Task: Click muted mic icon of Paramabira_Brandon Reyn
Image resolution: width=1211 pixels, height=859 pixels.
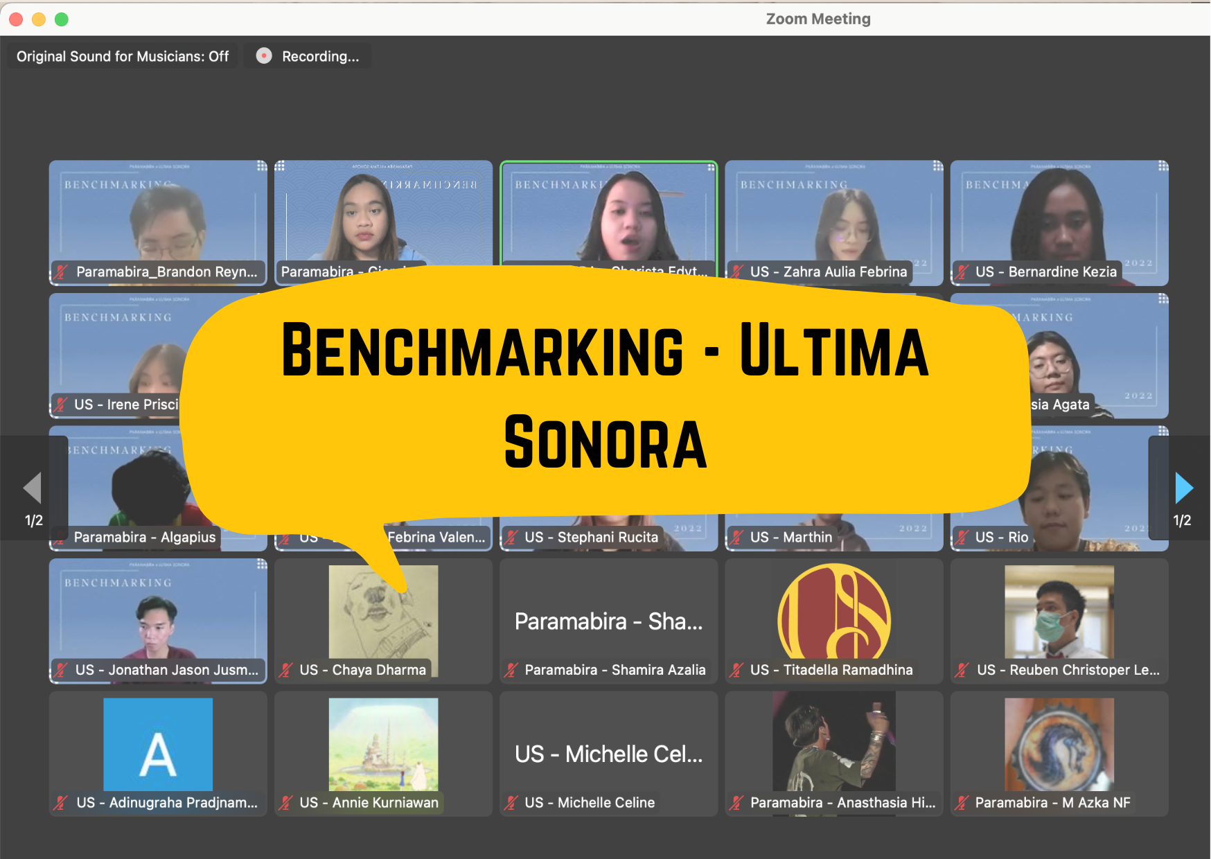Action: pos(61,272)
